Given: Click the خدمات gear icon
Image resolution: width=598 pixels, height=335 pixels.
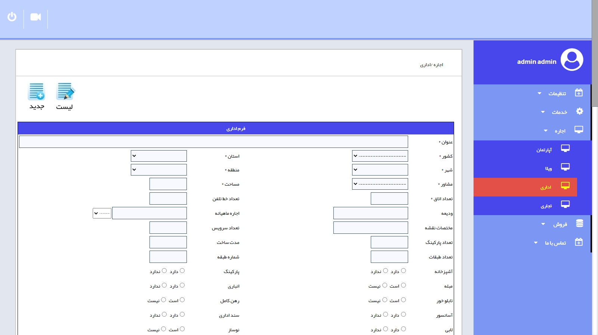Looking at the screenshot, I should [579, 111].
